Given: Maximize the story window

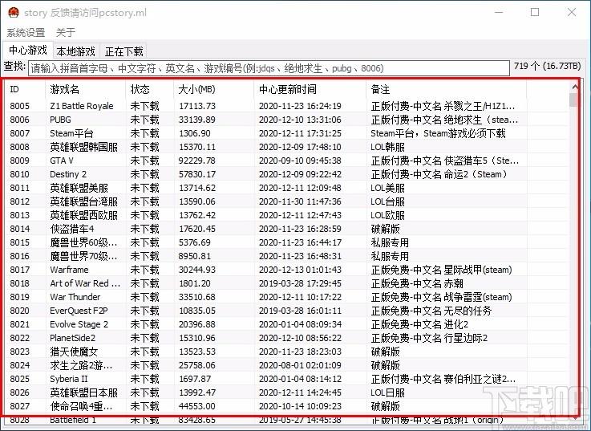Looking at the screenshot, I should (x=534, y=12).
